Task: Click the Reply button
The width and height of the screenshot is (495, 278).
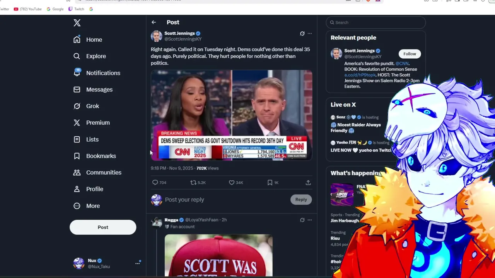Action: (301, 200)
